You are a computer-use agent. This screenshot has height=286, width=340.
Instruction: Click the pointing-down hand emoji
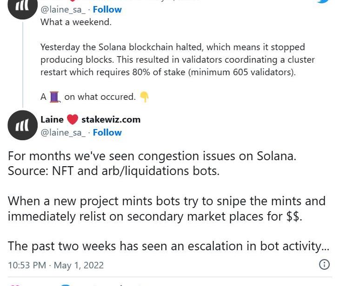click(x=144, y=97)
